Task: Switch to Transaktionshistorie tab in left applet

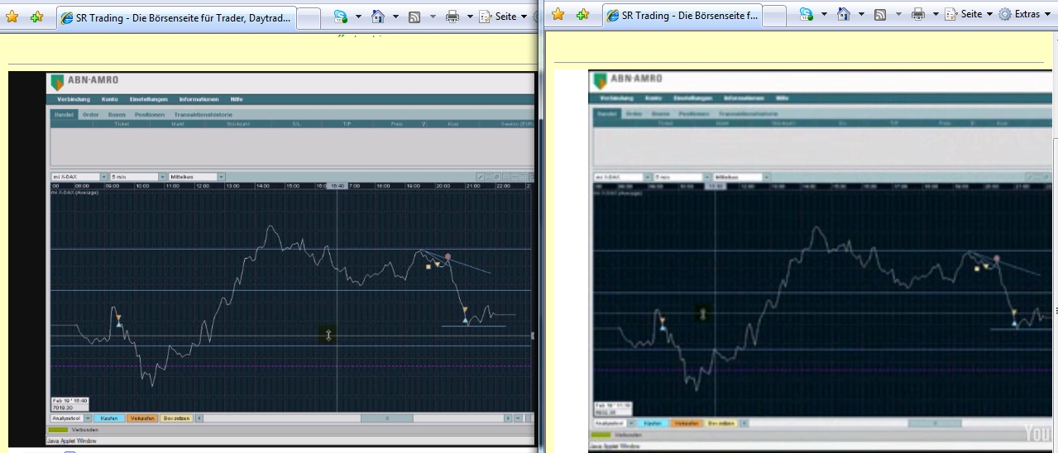Action: pyautogui.click(x=203, y=114)
